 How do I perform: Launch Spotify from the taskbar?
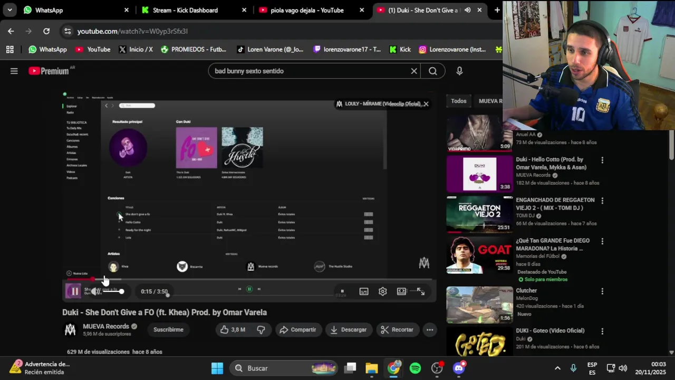(416, 368)
